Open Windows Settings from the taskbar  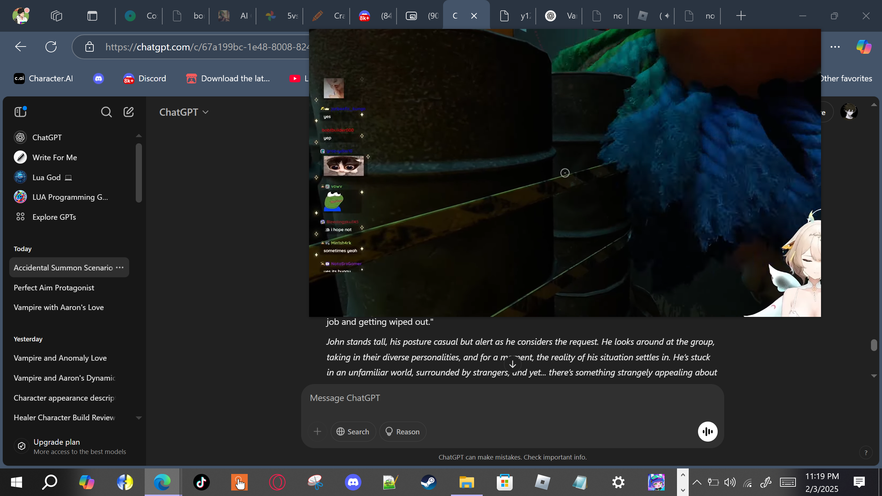(x=618, y=482)
